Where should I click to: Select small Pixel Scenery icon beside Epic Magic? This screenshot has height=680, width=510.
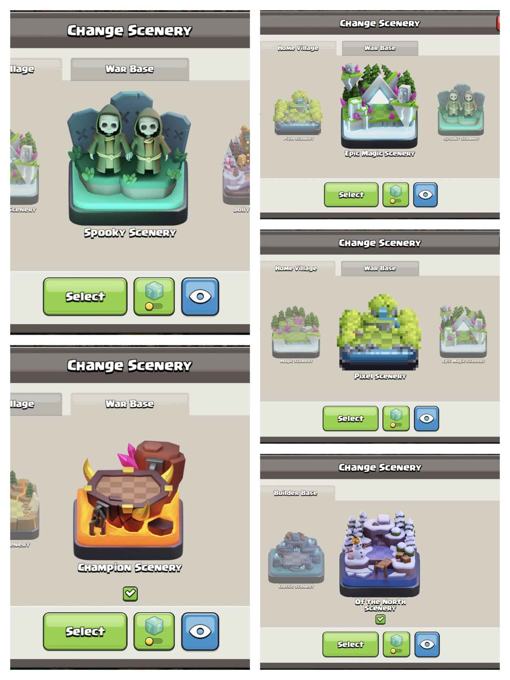click(x=298, y=113)
